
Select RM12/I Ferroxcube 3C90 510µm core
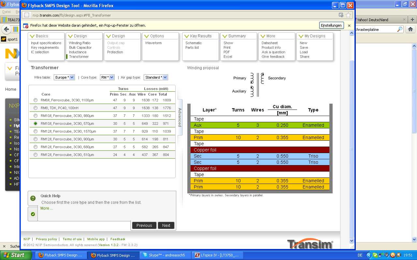(x=36, y=155)
